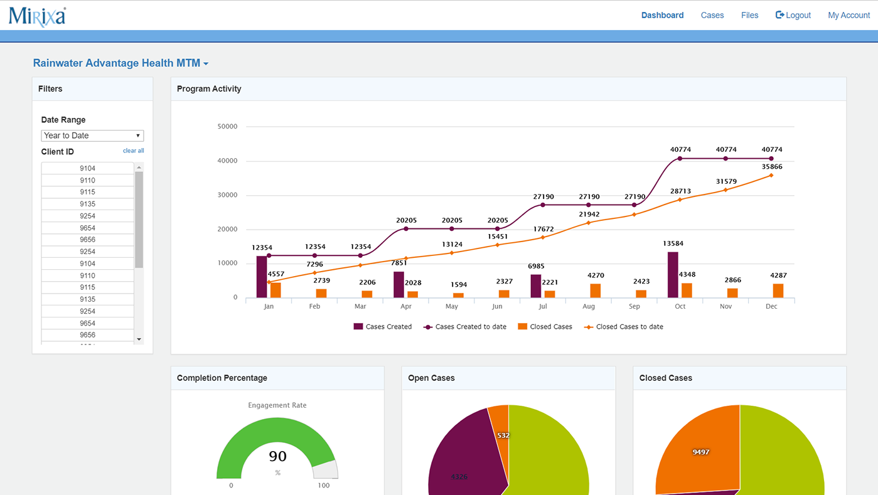Open the Year to Date dropdown

pyautogui.click(x=92, y=136)
